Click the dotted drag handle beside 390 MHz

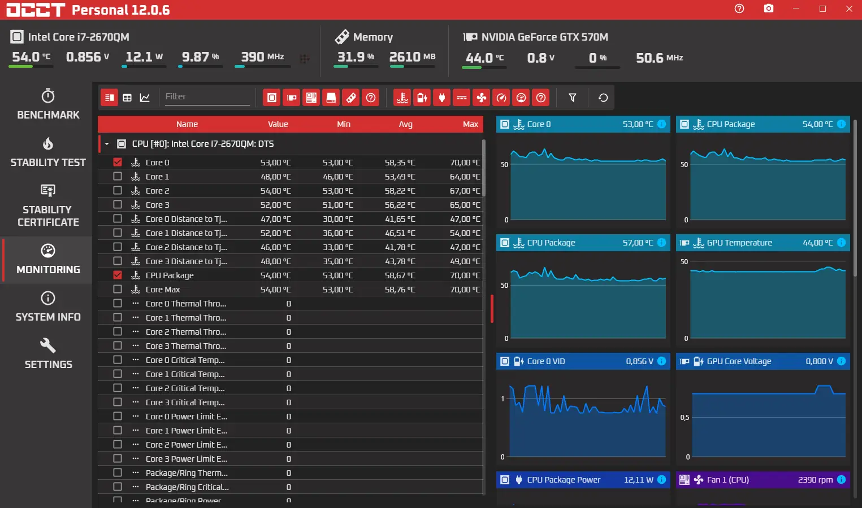point(304,59)
